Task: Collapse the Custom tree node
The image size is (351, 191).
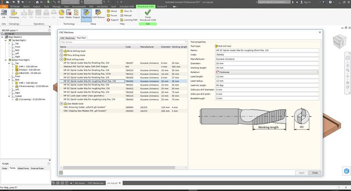Action: (x=9, y=96)
